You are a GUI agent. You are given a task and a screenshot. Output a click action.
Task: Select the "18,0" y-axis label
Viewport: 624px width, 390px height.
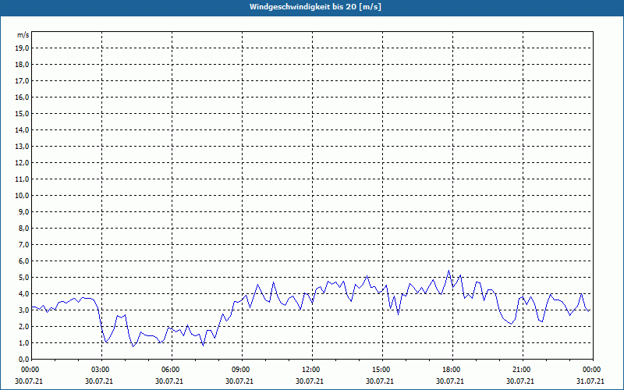(22, 65)
